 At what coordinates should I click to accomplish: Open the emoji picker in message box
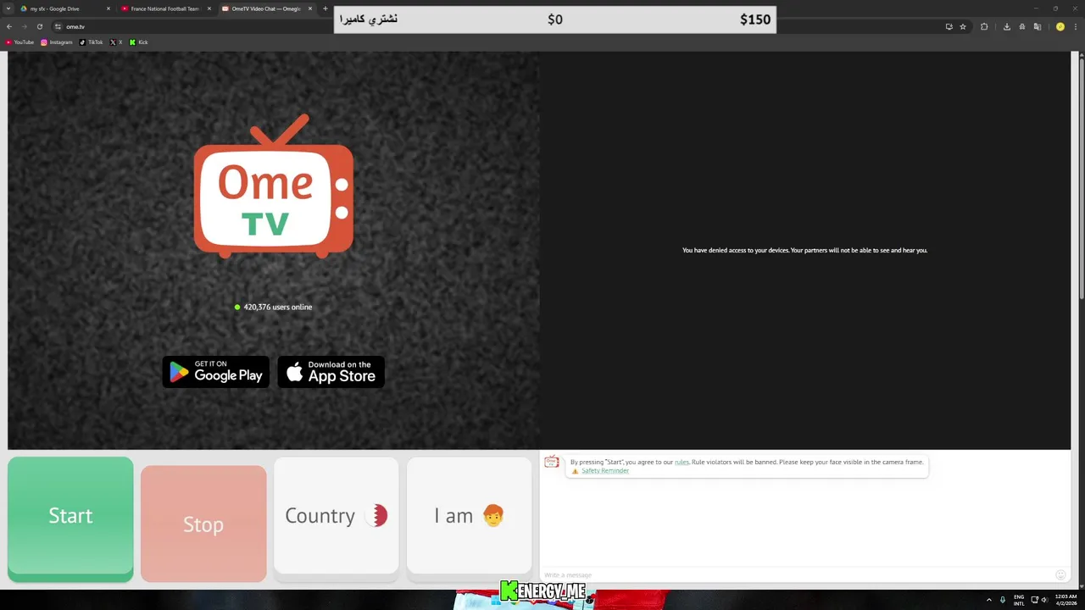point(1060,575)
